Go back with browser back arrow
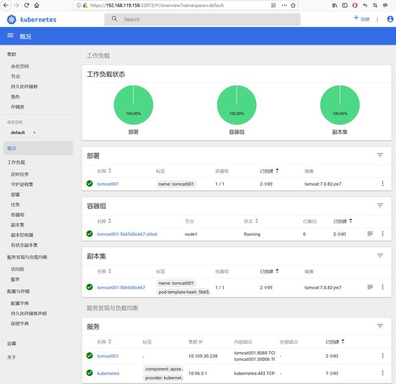Screen dimensions: 396x384 click(6, 5)
